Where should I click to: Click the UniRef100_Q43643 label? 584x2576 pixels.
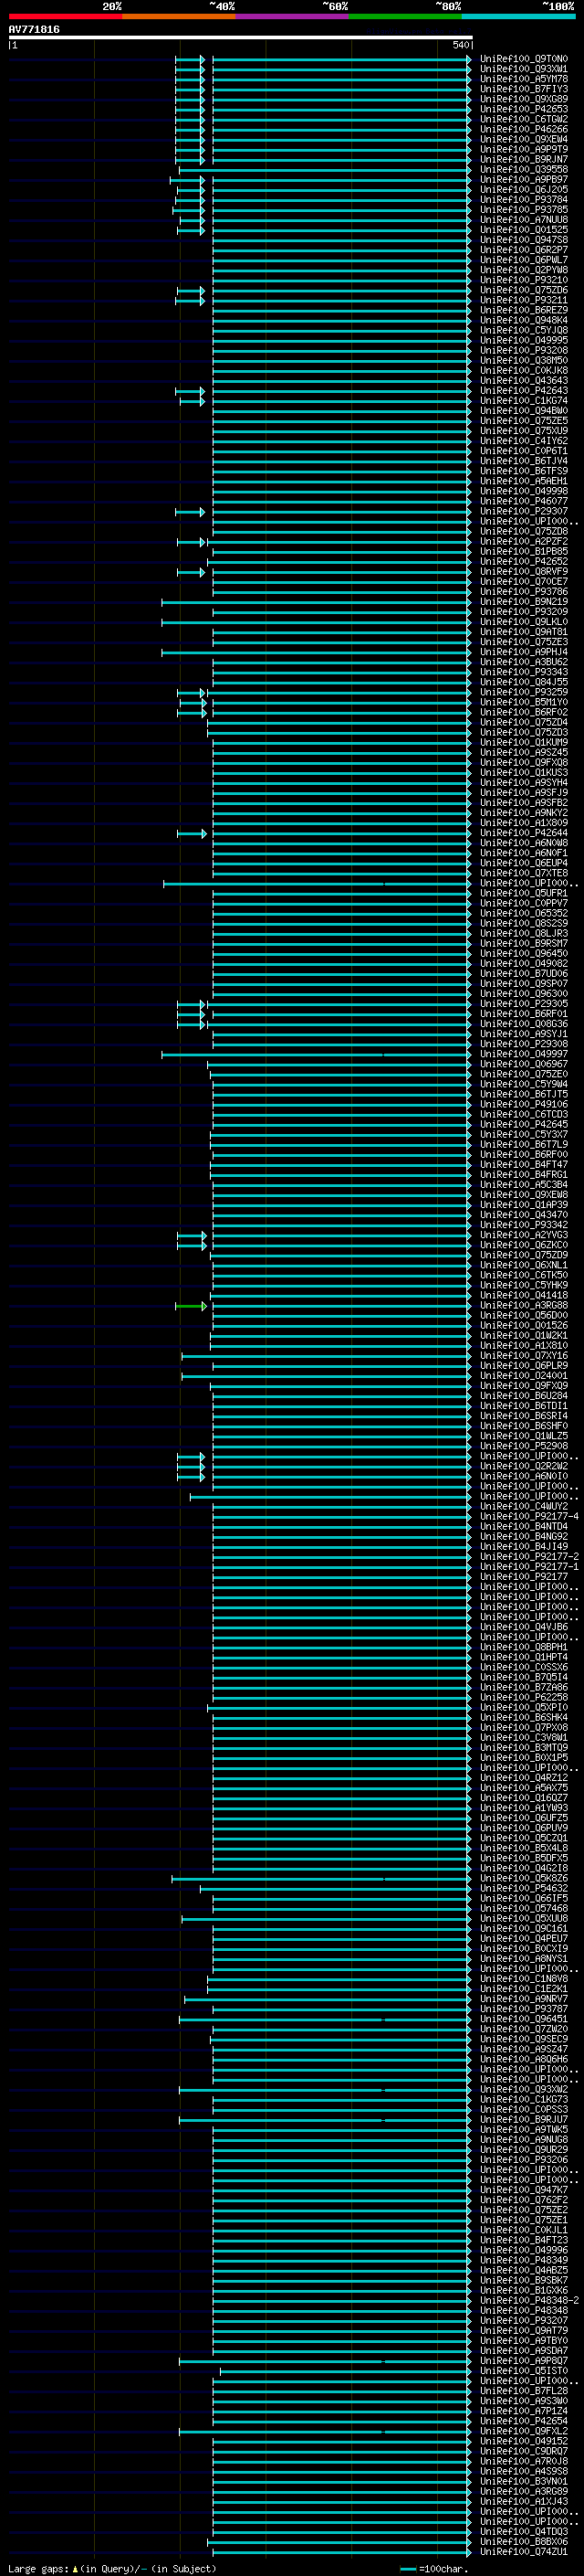click(x=523, y=380)
